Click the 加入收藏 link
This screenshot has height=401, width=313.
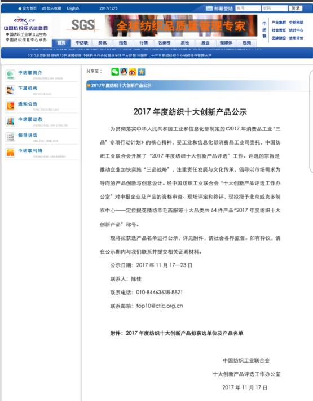pyautogui.click(x=51, y=8)
